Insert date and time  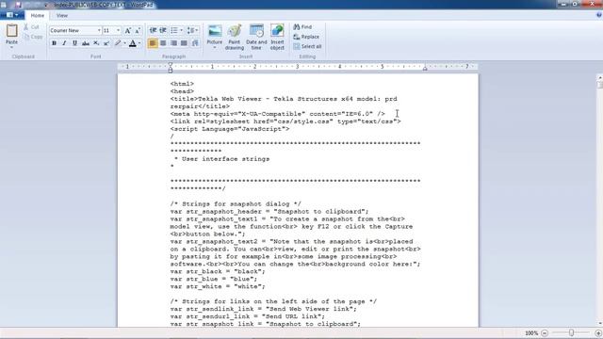point(256,37)
